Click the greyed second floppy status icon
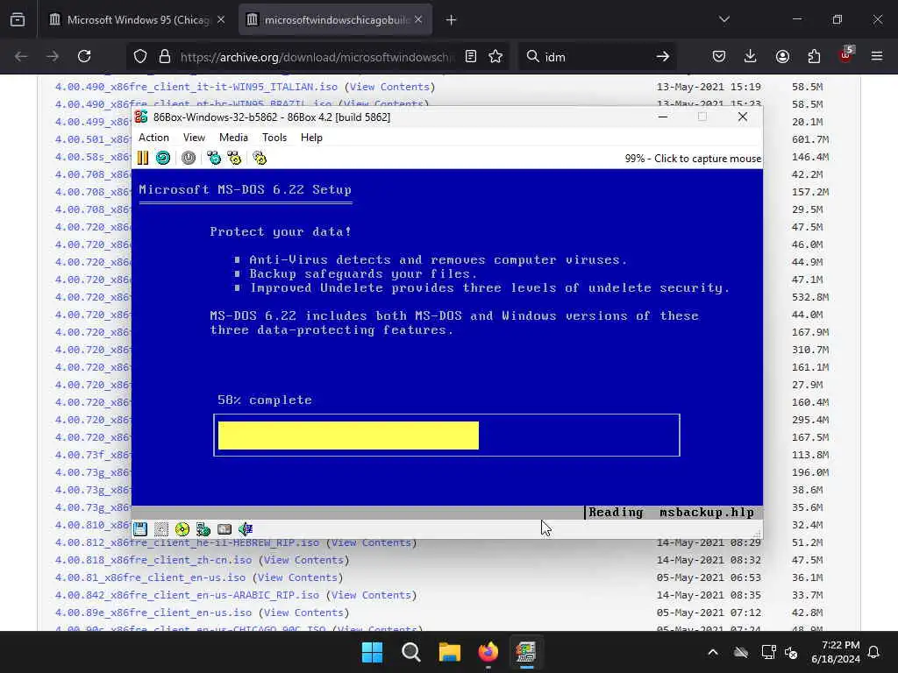This screenshot has width=898, height=673. pos(161,528)
